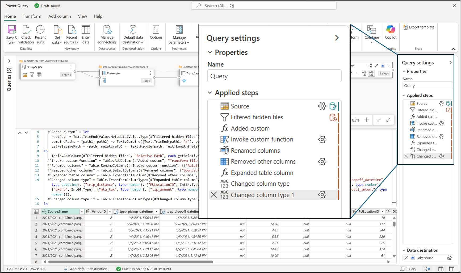Viewport: 461px width, 273px height.
Task: Open the Manage parameters dropdown
Action: point(188,43)
